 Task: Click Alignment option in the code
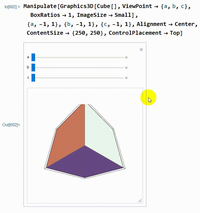pos(151,24)
